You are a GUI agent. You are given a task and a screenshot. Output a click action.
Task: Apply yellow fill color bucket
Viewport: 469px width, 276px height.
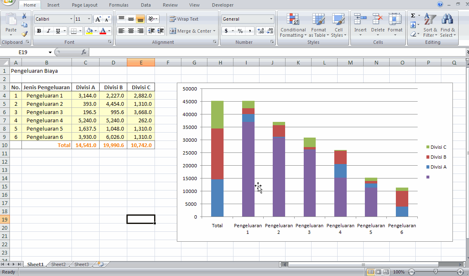point(89,31)
